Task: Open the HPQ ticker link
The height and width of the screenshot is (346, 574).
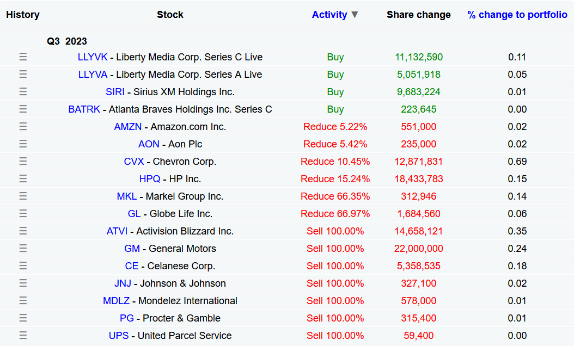Action: [150, 179]
